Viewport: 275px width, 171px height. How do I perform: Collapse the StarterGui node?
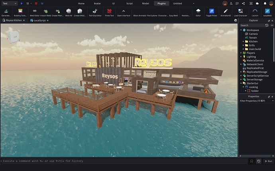coord(241,83)
